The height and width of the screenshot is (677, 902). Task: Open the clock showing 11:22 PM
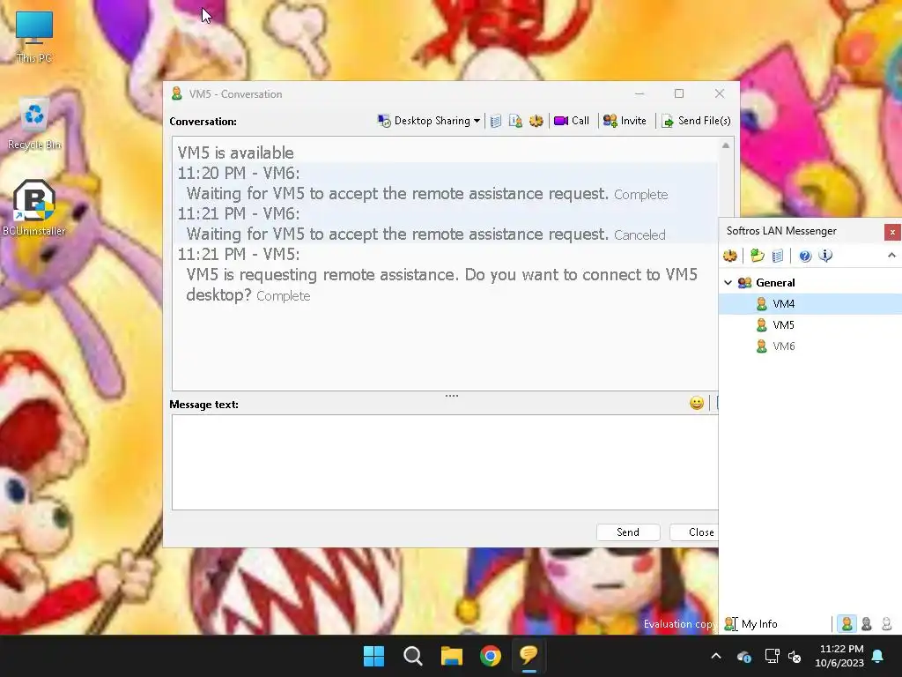pyautogui.click(x=839, y=656)
